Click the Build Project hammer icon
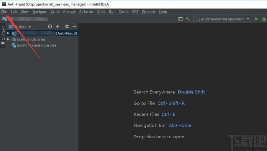 point(188,19)
